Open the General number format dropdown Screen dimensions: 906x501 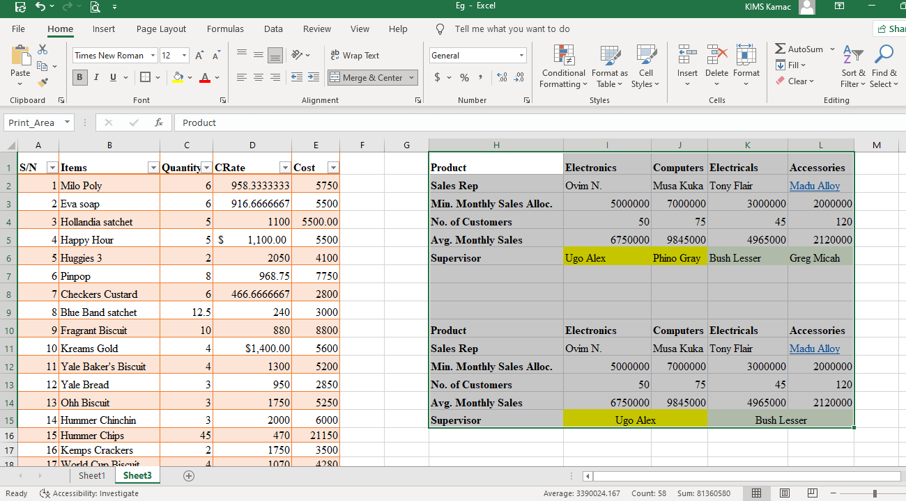(520, 55)
